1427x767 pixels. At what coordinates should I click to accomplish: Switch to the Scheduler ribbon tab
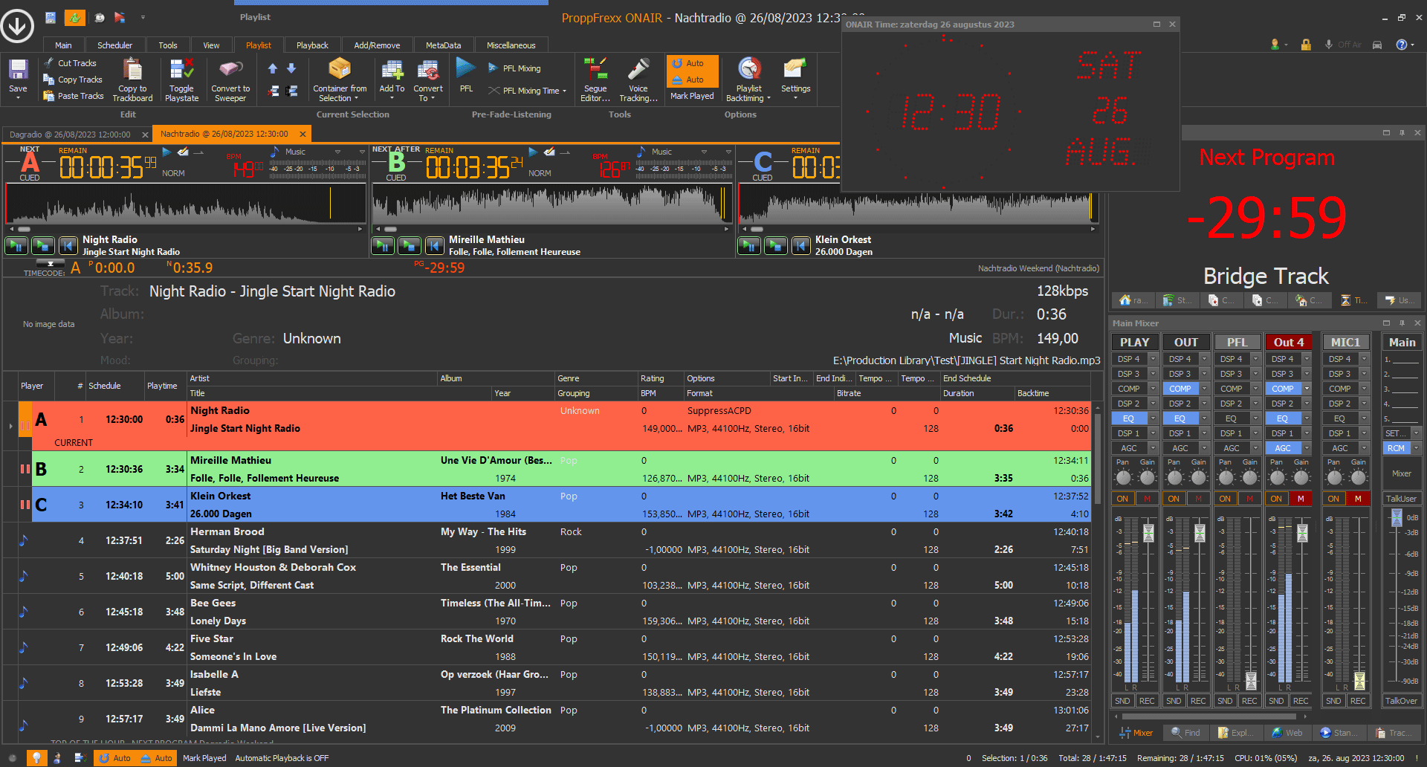[x=114, y=45]
